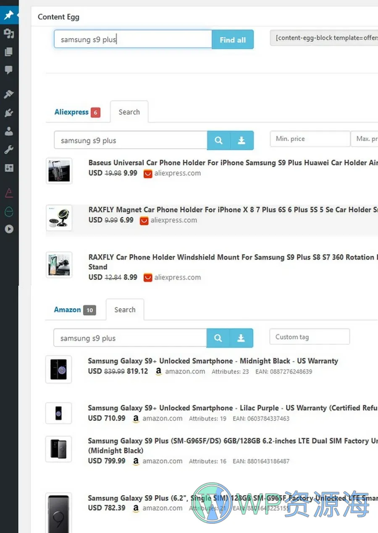This screenshot has height=533, width=378.
Task: Open amazon.com link on USD 799.99 row
Action: click(x=163, y=461)
